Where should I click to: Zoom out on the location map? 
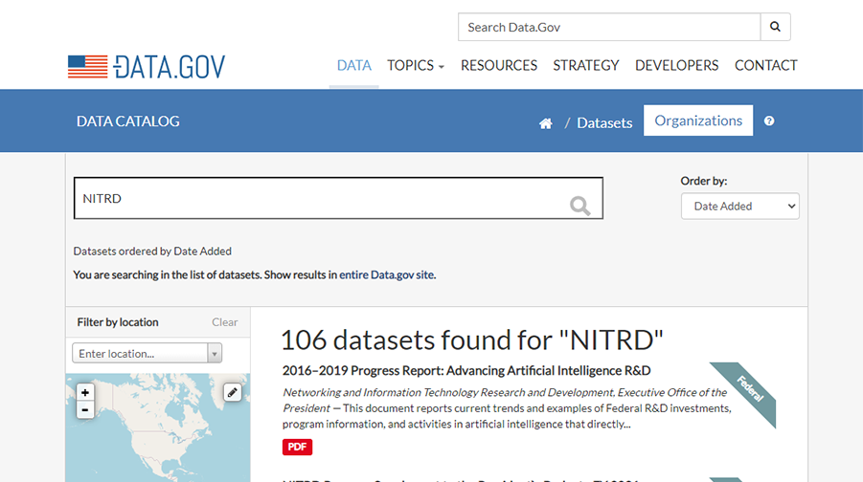pos(85,409)
